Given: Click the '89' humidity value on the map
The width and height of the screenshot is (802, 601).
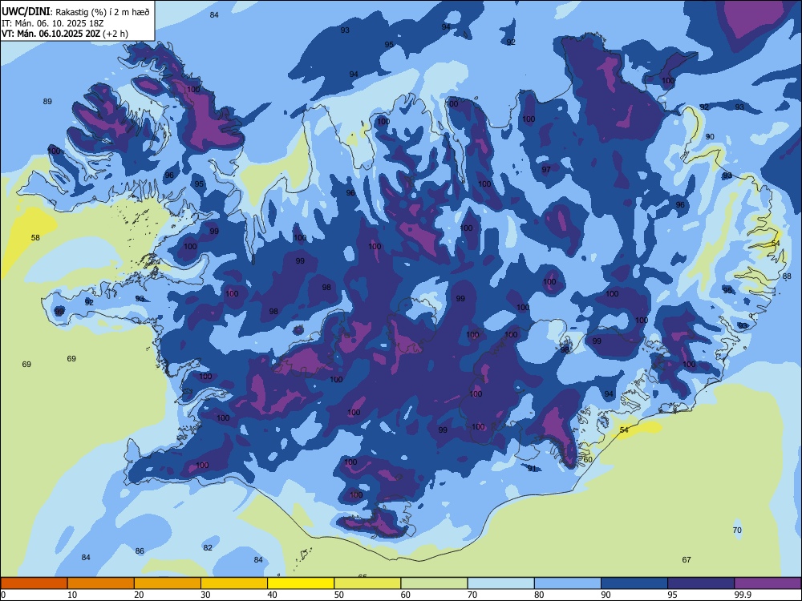Looking at the screenshot, I should click(x=47, y=102).
